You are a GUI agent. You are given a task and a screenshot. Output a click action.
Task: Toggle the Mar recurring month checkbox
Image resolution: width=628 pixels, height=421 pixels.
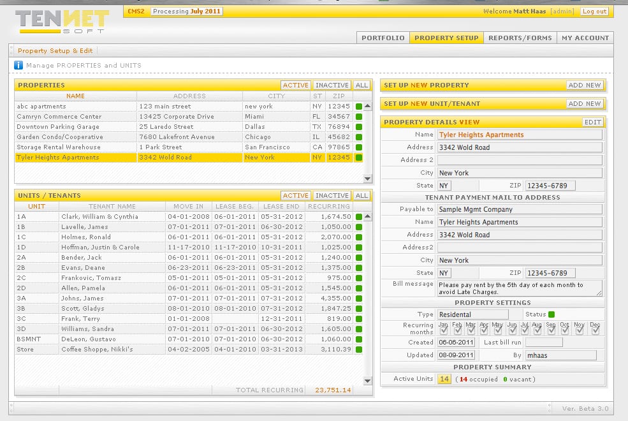click(471, 330)
